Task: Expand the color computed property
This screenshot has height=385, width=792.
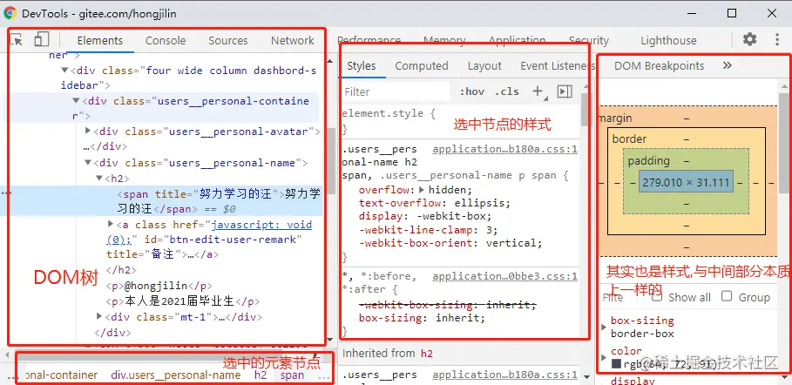Action: pyautogui.click(x=604, y=357)
